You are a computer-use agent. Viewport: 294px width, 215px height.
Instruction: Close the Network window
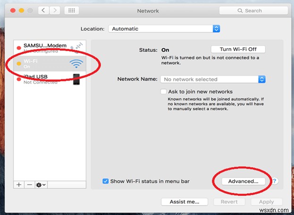pos(13,10)
